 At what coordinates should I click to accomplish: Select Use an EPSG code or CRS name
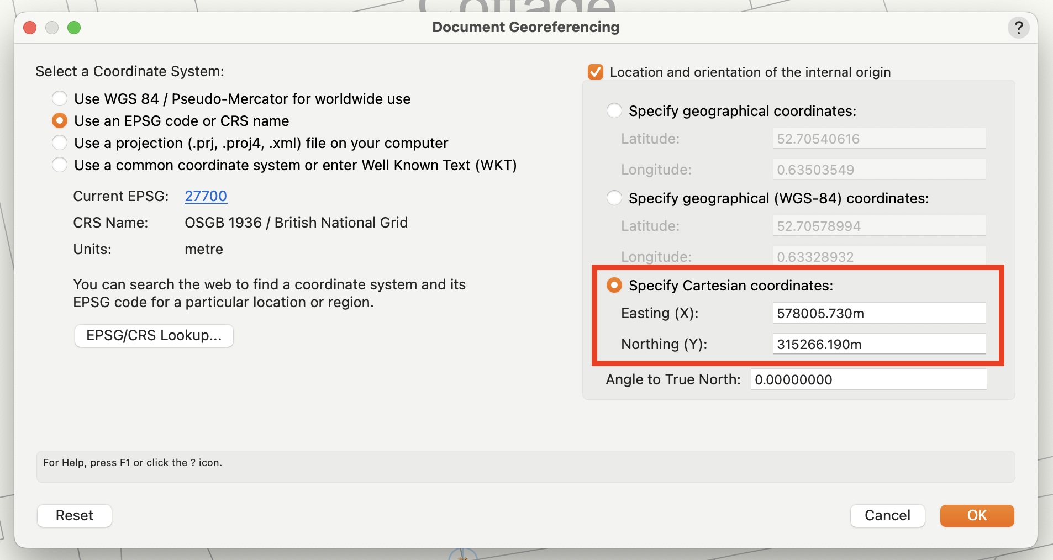[59, 120]
